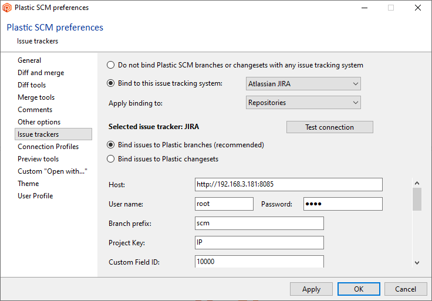Open the Atlassian JIRA tracker dropdown
The image size is (432, 301).
tap(303, 84)
